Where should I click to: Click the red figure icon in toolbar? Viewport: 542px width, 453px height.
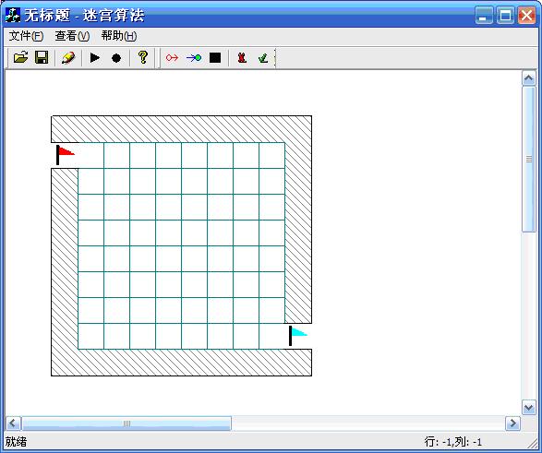(x=242, y=57)
